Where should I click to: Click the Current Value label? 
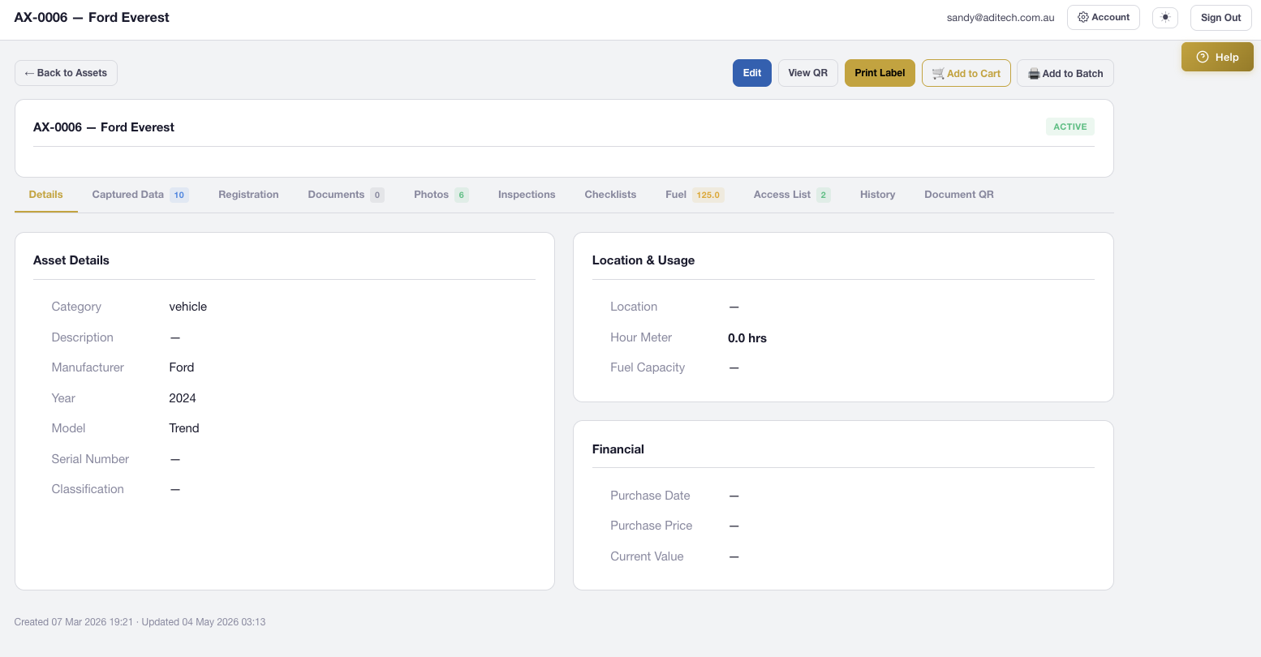647,556
